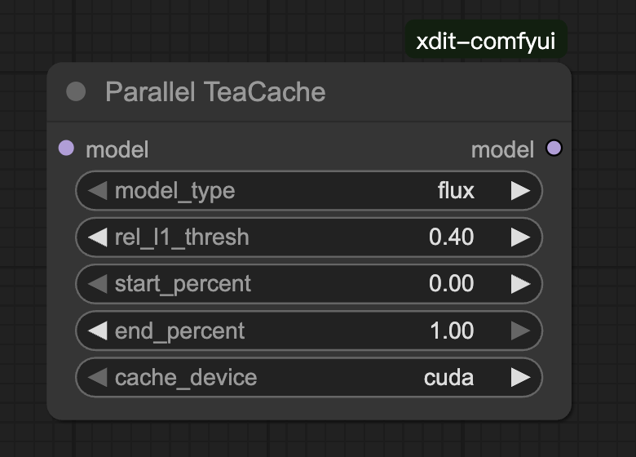
Task: Open the cache_device cuda dropdown
Action: coord(448,378)
